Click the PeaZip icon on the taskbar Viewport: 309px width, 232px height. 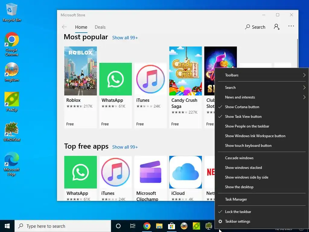point(196,226)
